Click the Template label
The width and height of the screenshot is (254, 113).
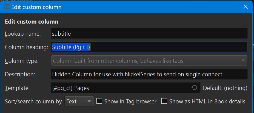point(18,88)
